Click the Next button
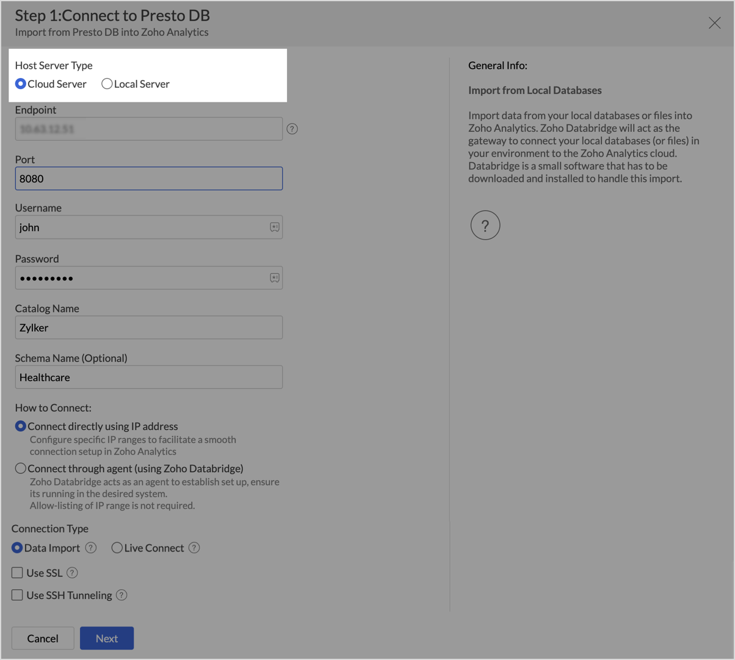 [x=107, y=638]
